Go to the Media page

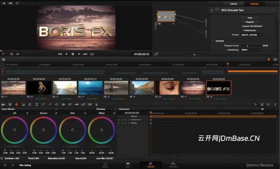click(105, 165)
